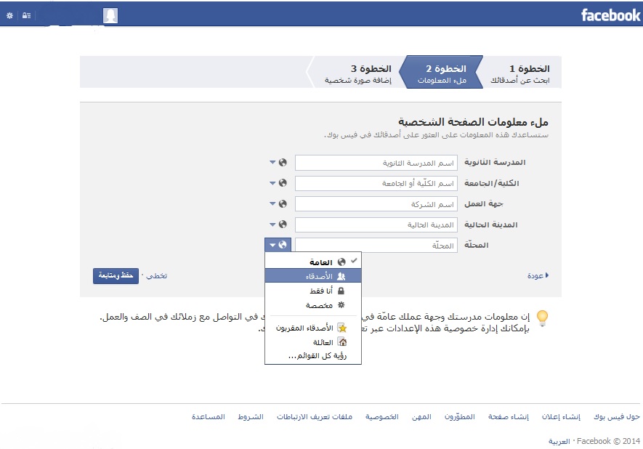Image resolution: width=643 pixels, height=449 pixels.
Task: Click the المحلّة hometown input field
Action: [376, 246]
